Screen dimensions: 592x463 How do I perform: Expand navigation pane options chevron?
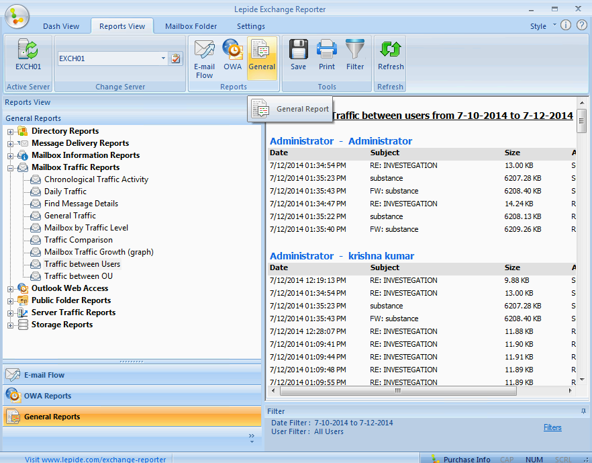click(252, 438)
